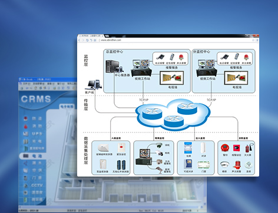Viewport: 278px width, 213px height.
Task: Open the browser menu icon at the toolbar's end
Action: pyautogui.click(x=257, y=40)
